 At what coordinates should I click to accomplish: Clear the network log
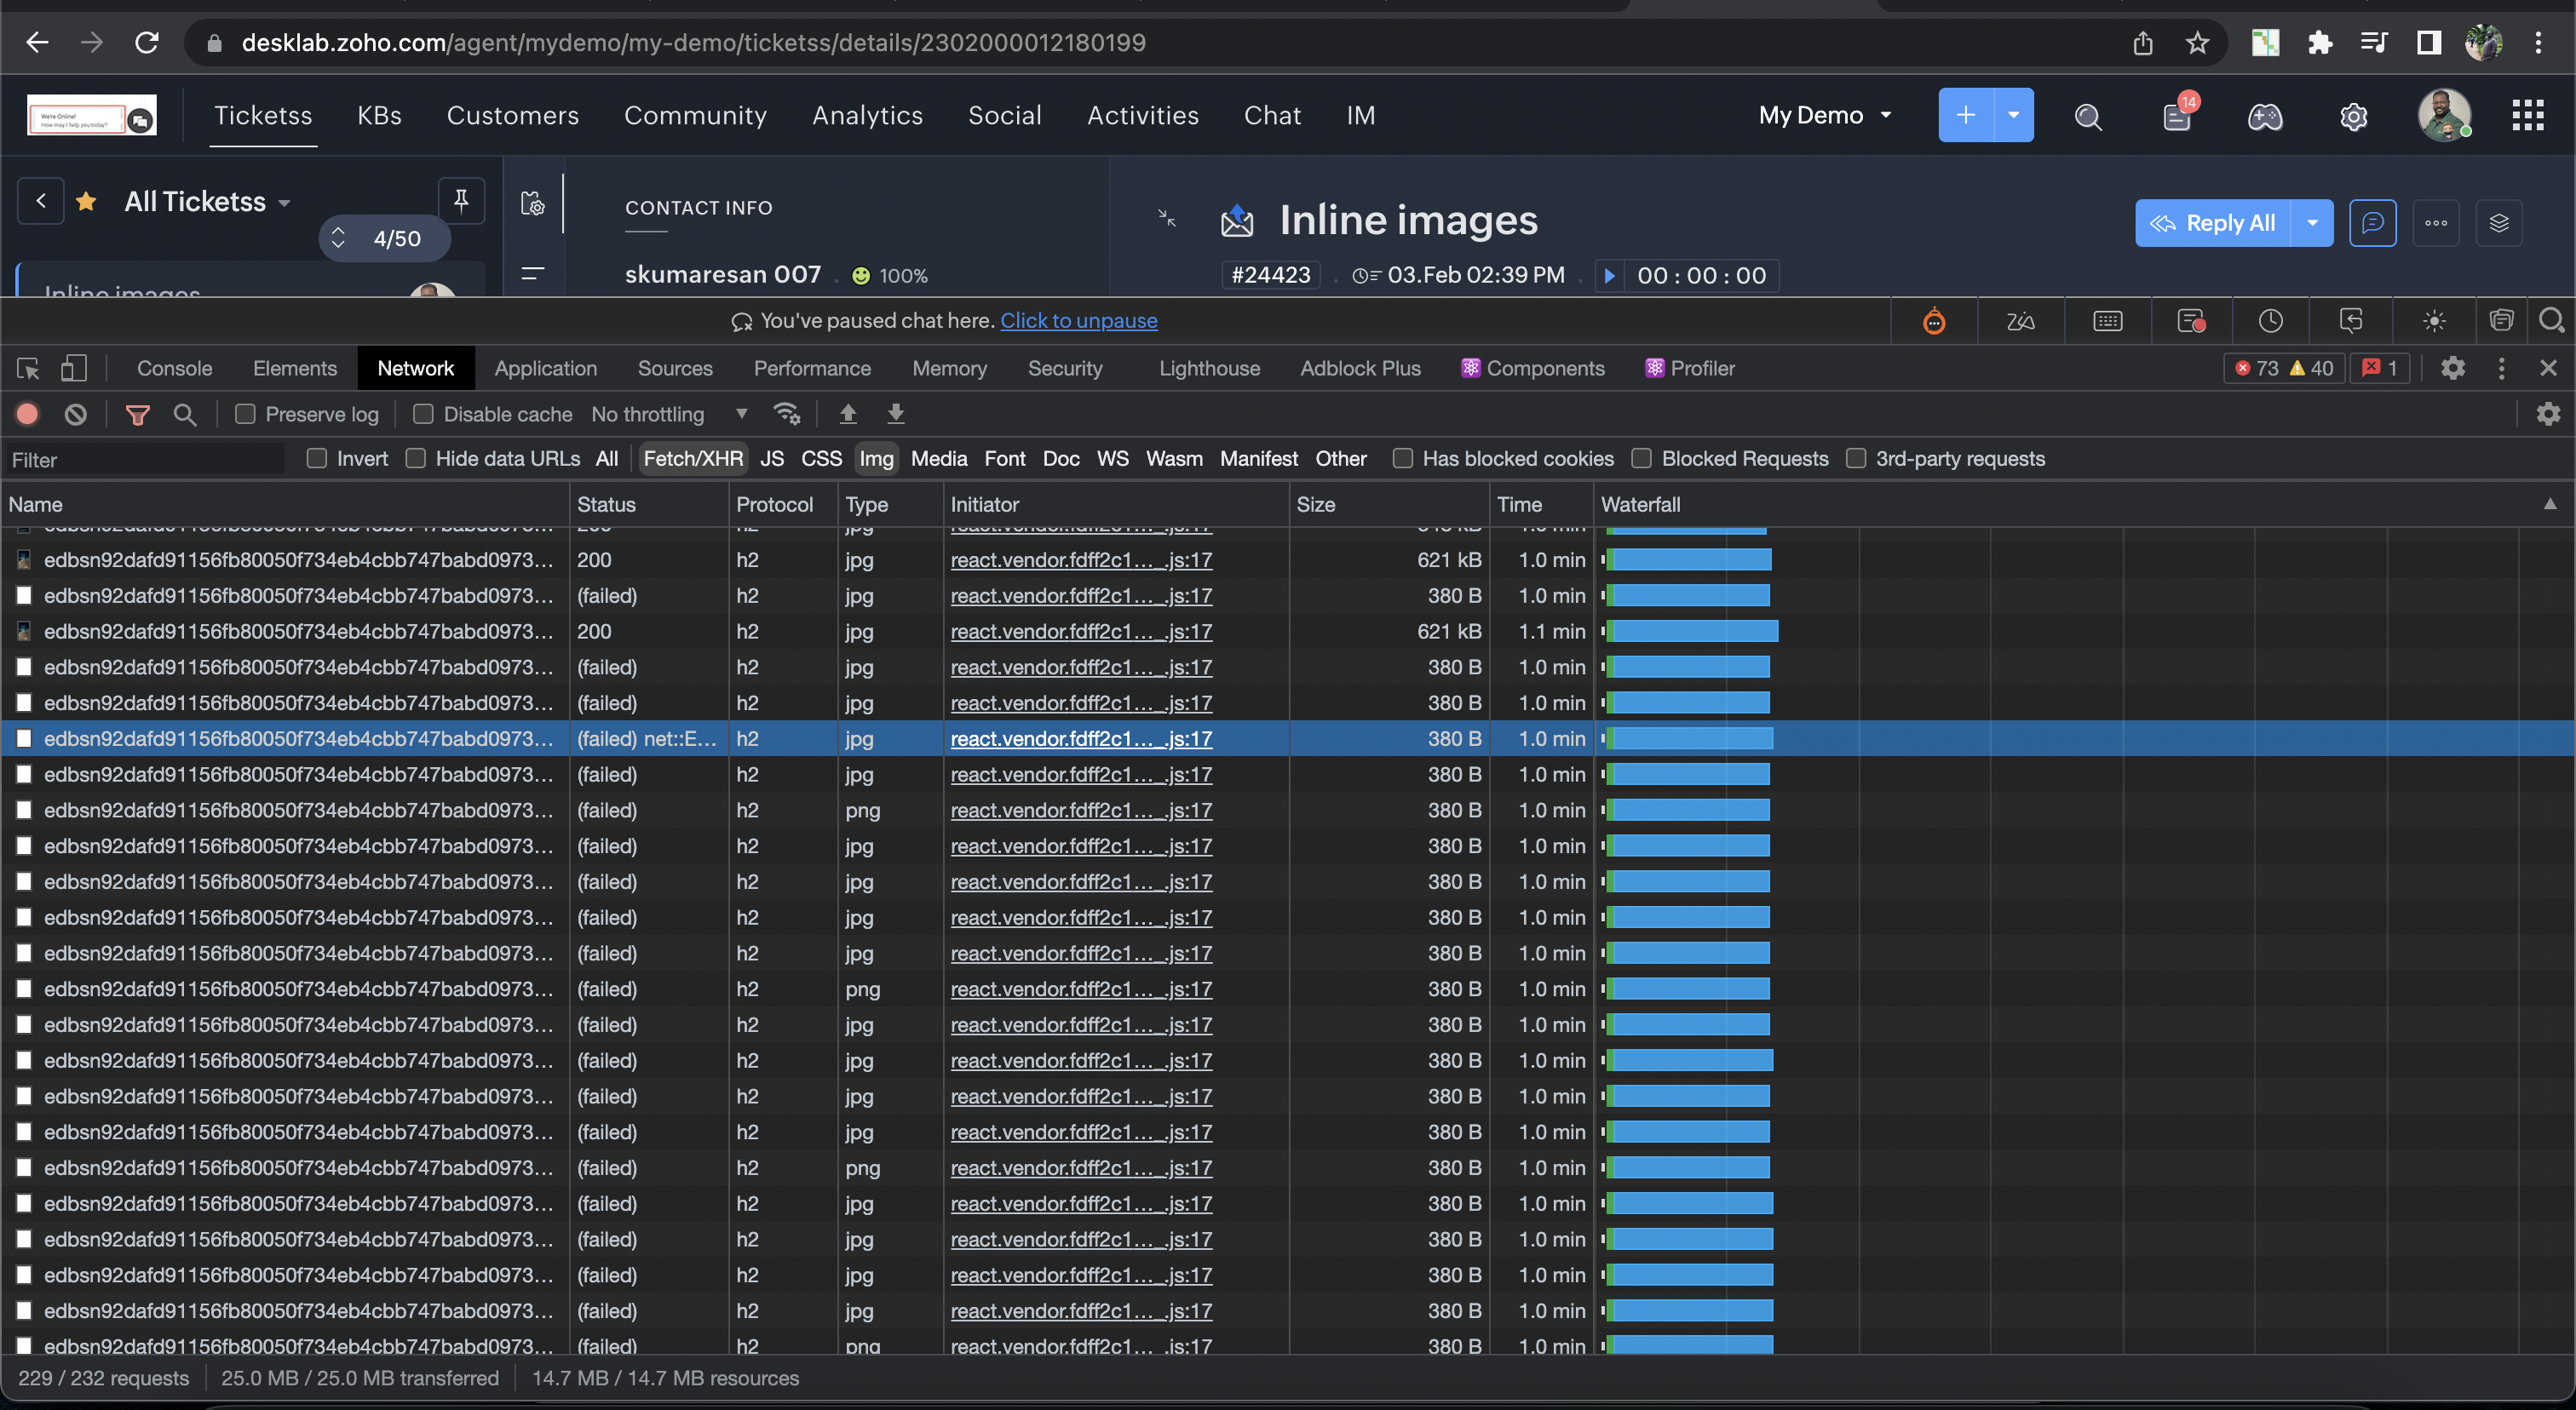pyautogui.click(x=76, y=414)
